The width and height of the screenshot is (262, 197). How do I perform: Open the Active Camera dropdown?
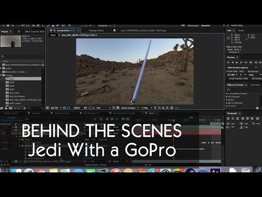pos(130,108)
